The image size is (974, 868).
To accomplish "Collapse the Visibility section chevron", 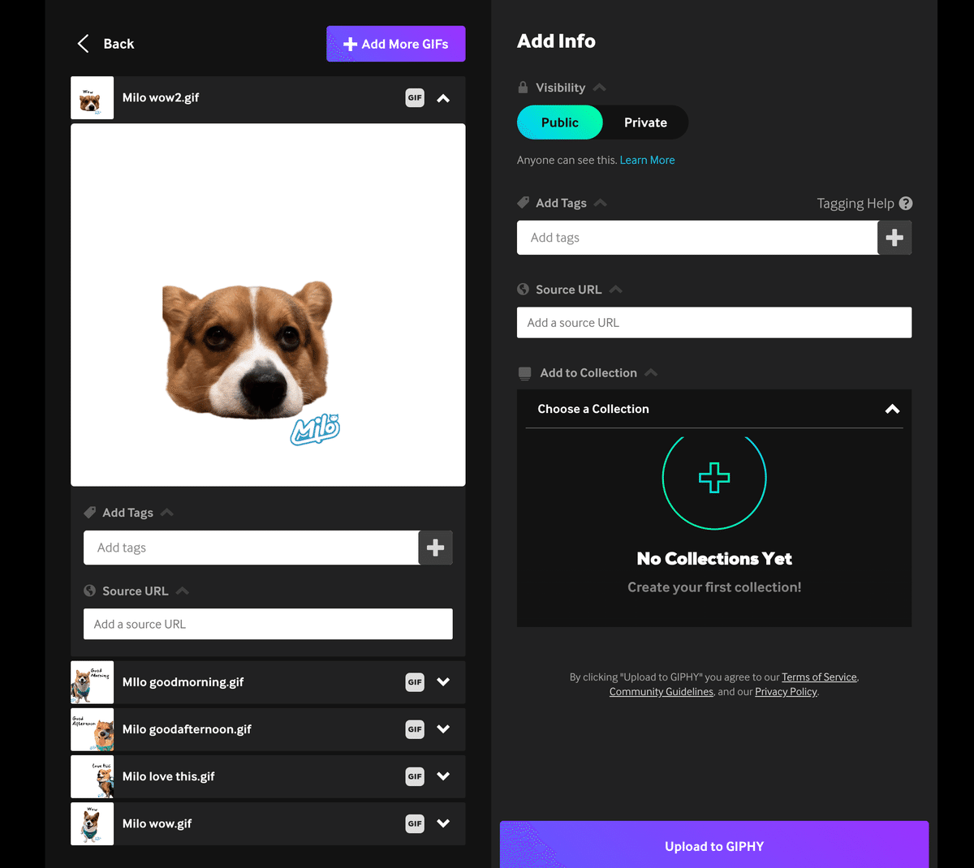I will pyautogui.click(x=600, y=88).
